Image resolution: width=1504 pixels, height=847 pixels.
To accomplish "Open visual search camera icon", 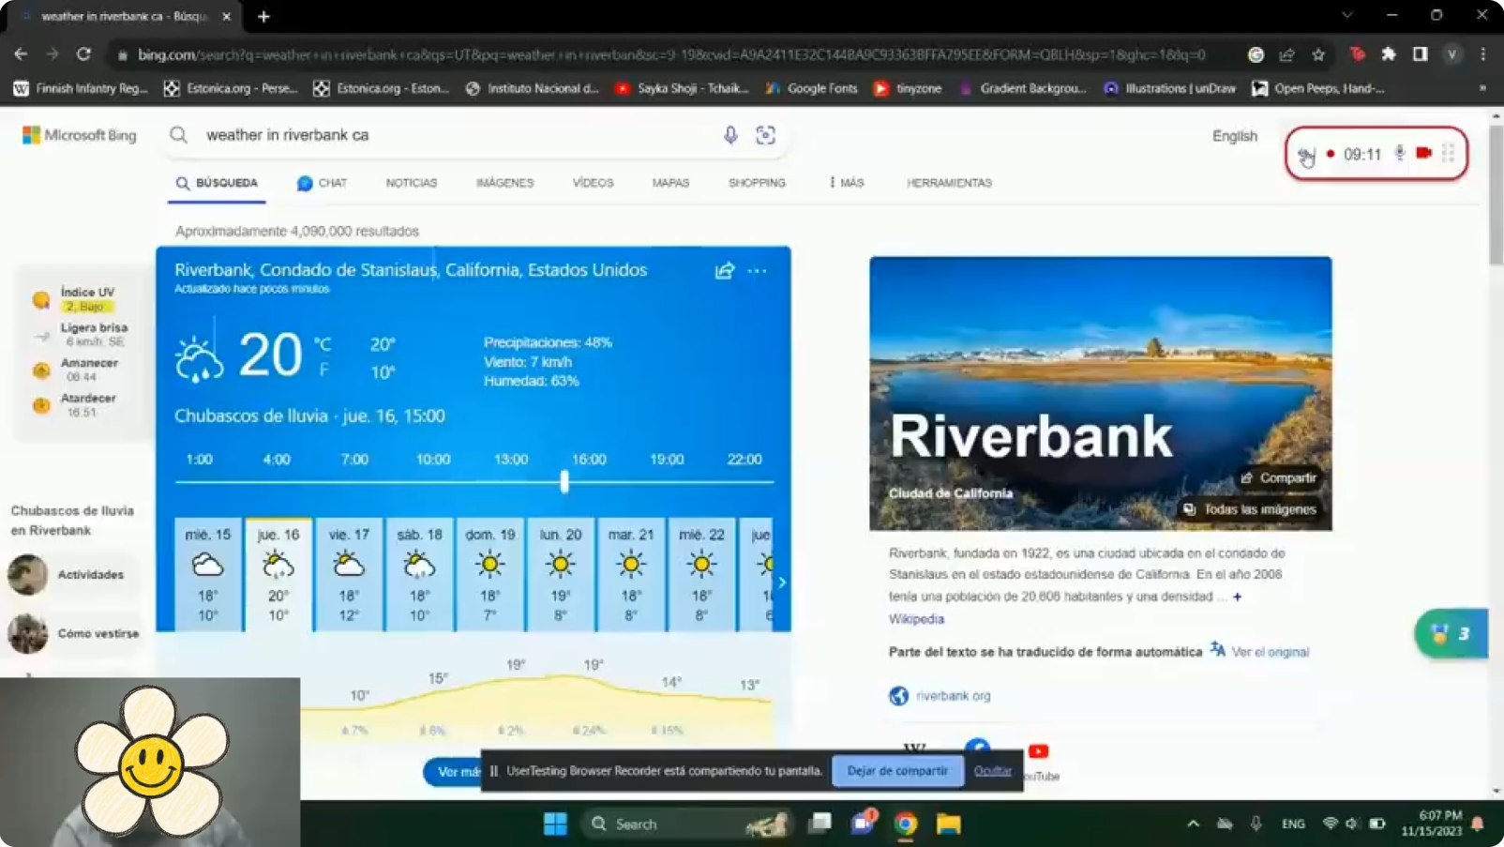I will click(765, 135).
